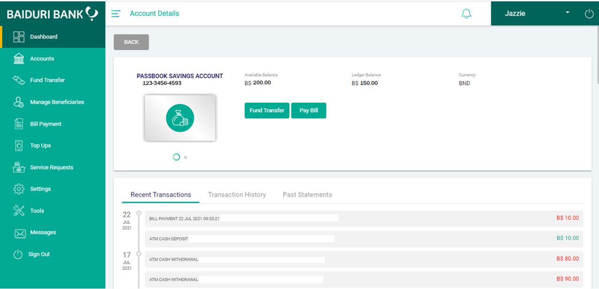The height and width of the screenshot is (289, 599).
Task: Open the Messages envelope icon
Action: click(x=19, y=232)
